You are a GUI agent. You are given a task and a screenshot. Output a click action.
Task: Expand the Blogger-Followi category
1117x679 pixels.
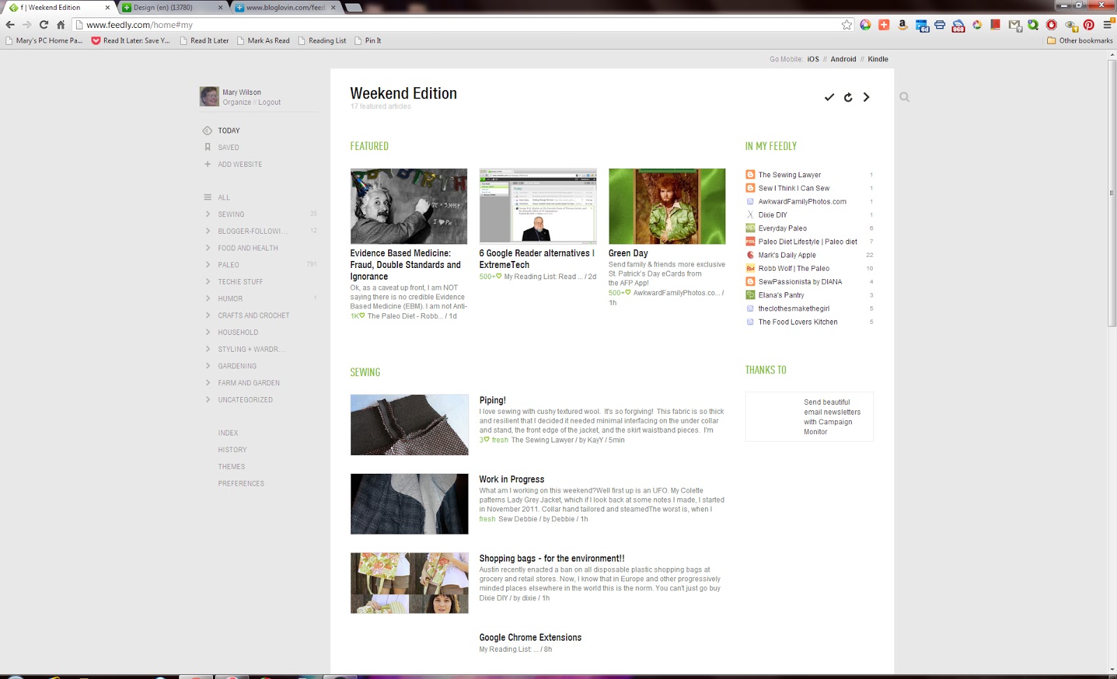point(207,231)
